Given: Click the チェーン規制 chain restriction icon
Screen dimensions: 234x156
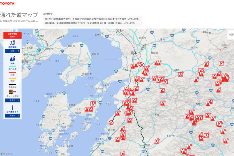Looking at the screenshot, I should [x=11, y=91].
